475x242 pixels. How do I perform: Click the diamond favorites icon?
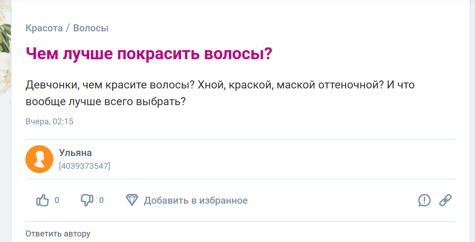[x=132, y=200]
